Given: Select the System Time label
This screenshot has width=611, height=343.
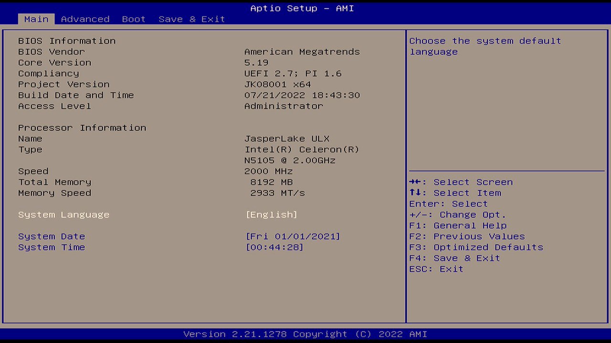Looking at the screenshot, I should pyautogui.click(x=52, y=247).
